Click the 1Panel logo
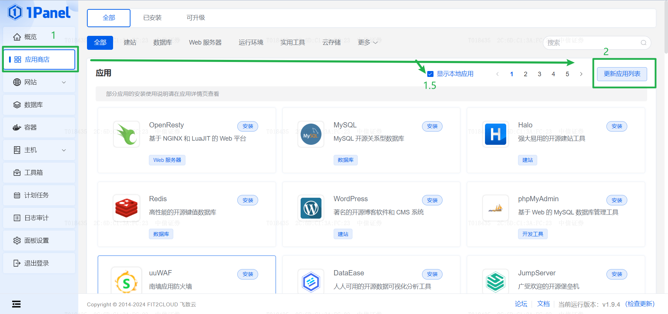This screenshot has height=314, width=668. [39, 13]
